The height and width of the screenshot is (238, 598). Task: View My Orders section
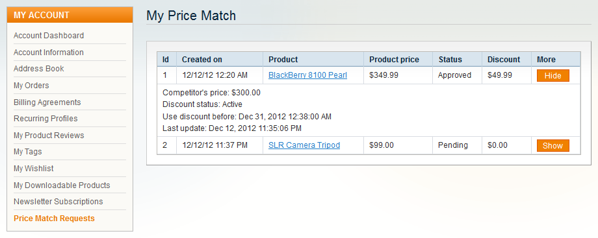click(x=31, y=86)
